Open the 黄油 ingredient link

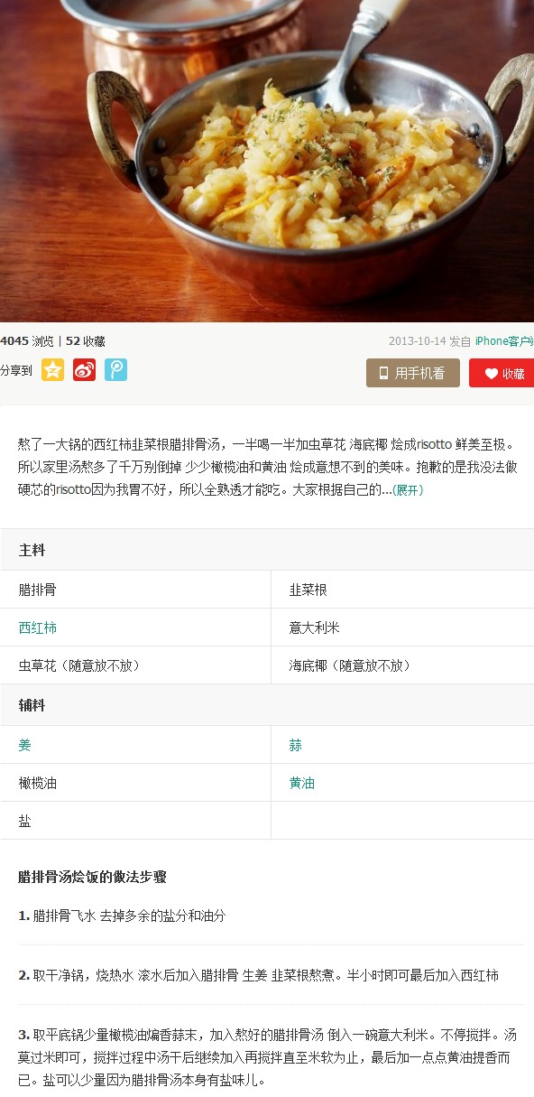pyautogui.click(x=302, y=783)
